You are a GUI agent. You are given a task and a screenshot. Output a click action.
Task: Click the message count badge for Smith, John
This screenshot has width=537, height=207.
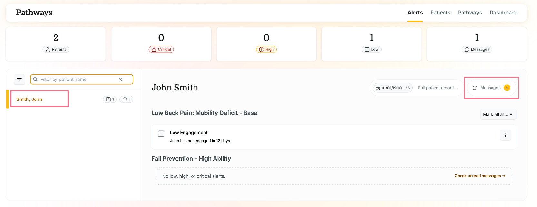coord(126,99)
